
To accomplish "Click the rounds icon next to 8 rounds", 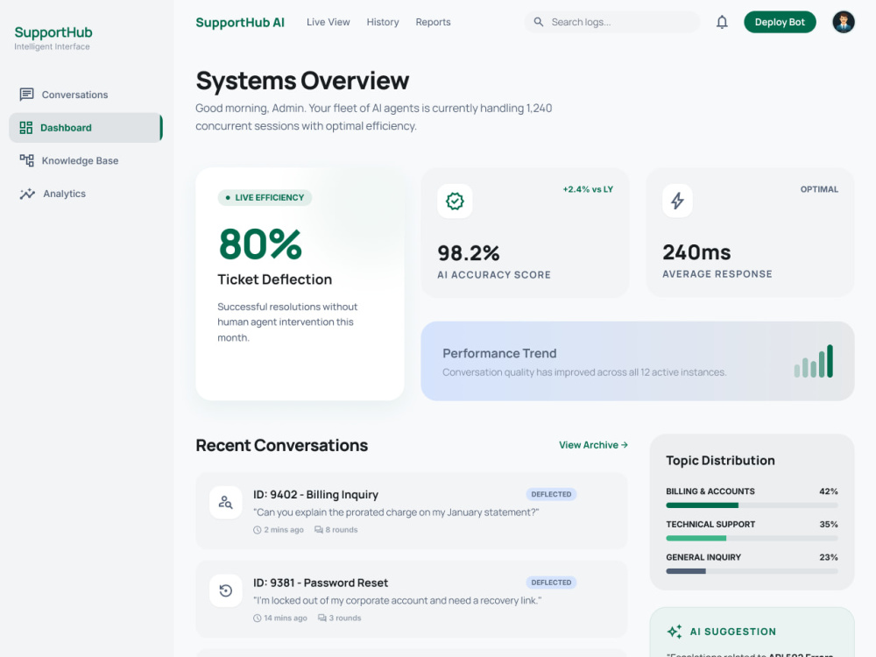I will 319,530.
